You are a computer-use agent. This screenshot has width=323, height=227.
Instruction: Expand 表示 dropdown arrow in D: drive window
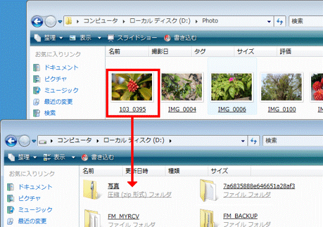pyautogui.click(x=73, y=158)
